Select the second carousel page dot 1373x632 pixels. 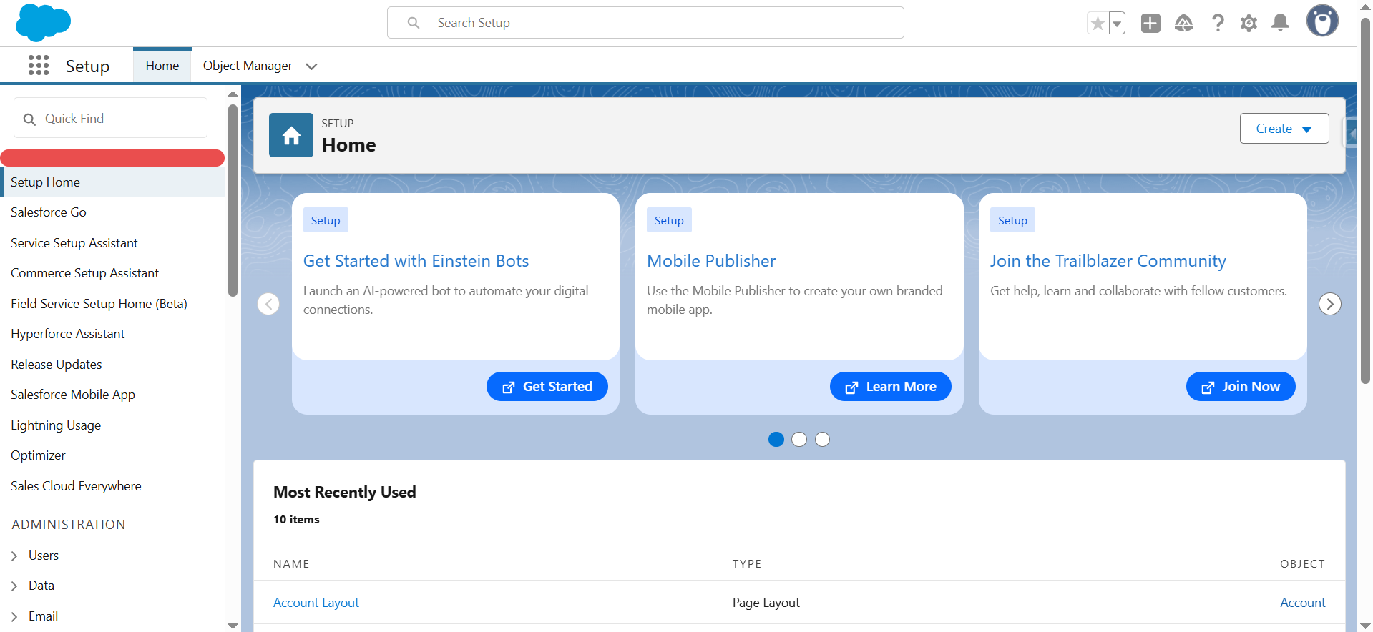[x=799, y=440]
